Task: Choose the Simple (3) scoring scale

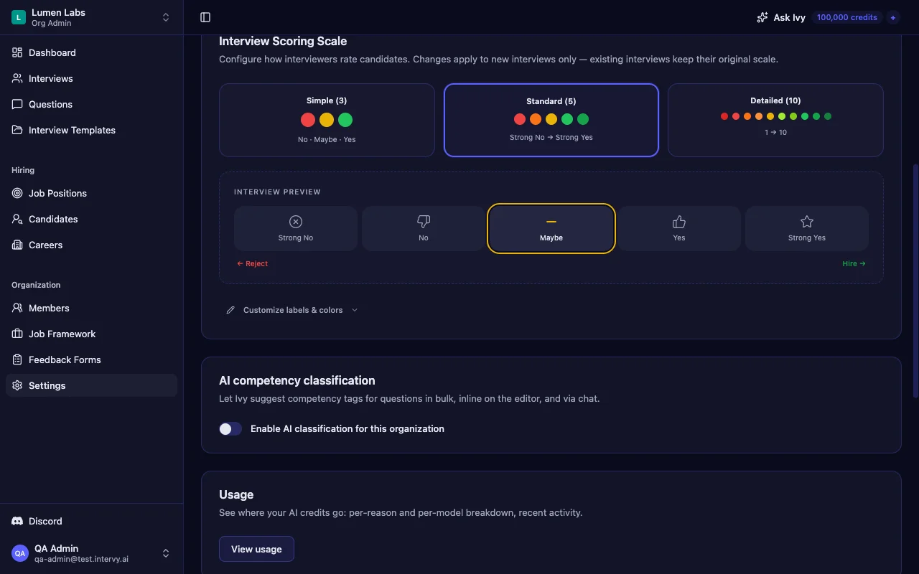Action: pyautogui.click(x=327, y=120)
